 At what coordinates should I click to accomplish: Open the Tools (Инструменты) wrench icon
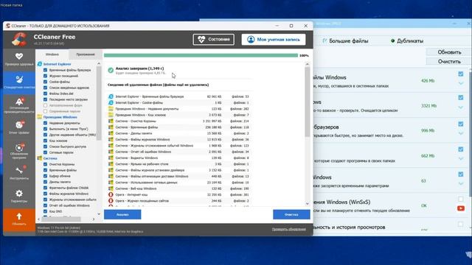click(x=19, y=170)
